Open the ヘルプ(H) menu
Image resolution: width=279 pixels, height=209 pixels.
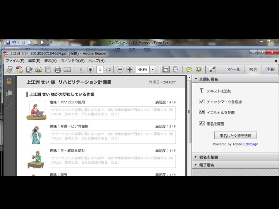tap(96, 61)
